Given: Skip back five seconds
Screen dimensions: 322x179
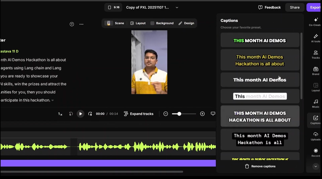Looking at the screenshot, I should click(71, 114).
